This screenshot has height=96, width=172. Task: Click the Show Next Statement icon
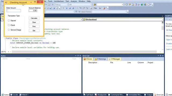click(x=77, y=8)
